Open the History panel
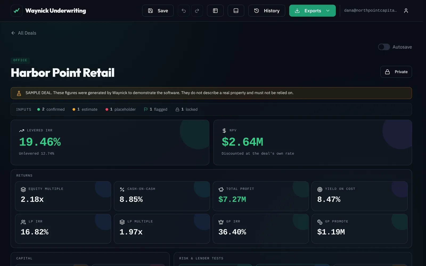 click(267, 11)
